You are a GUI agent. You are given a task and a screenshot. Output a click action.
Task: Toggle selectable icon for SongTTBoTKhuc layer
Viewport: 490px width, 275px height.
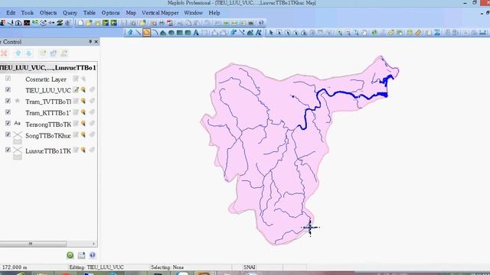click(x=83, y=134)
